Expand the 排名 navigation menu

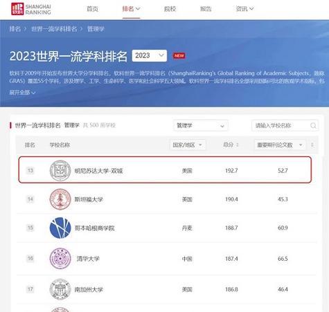tap(131, 9)
